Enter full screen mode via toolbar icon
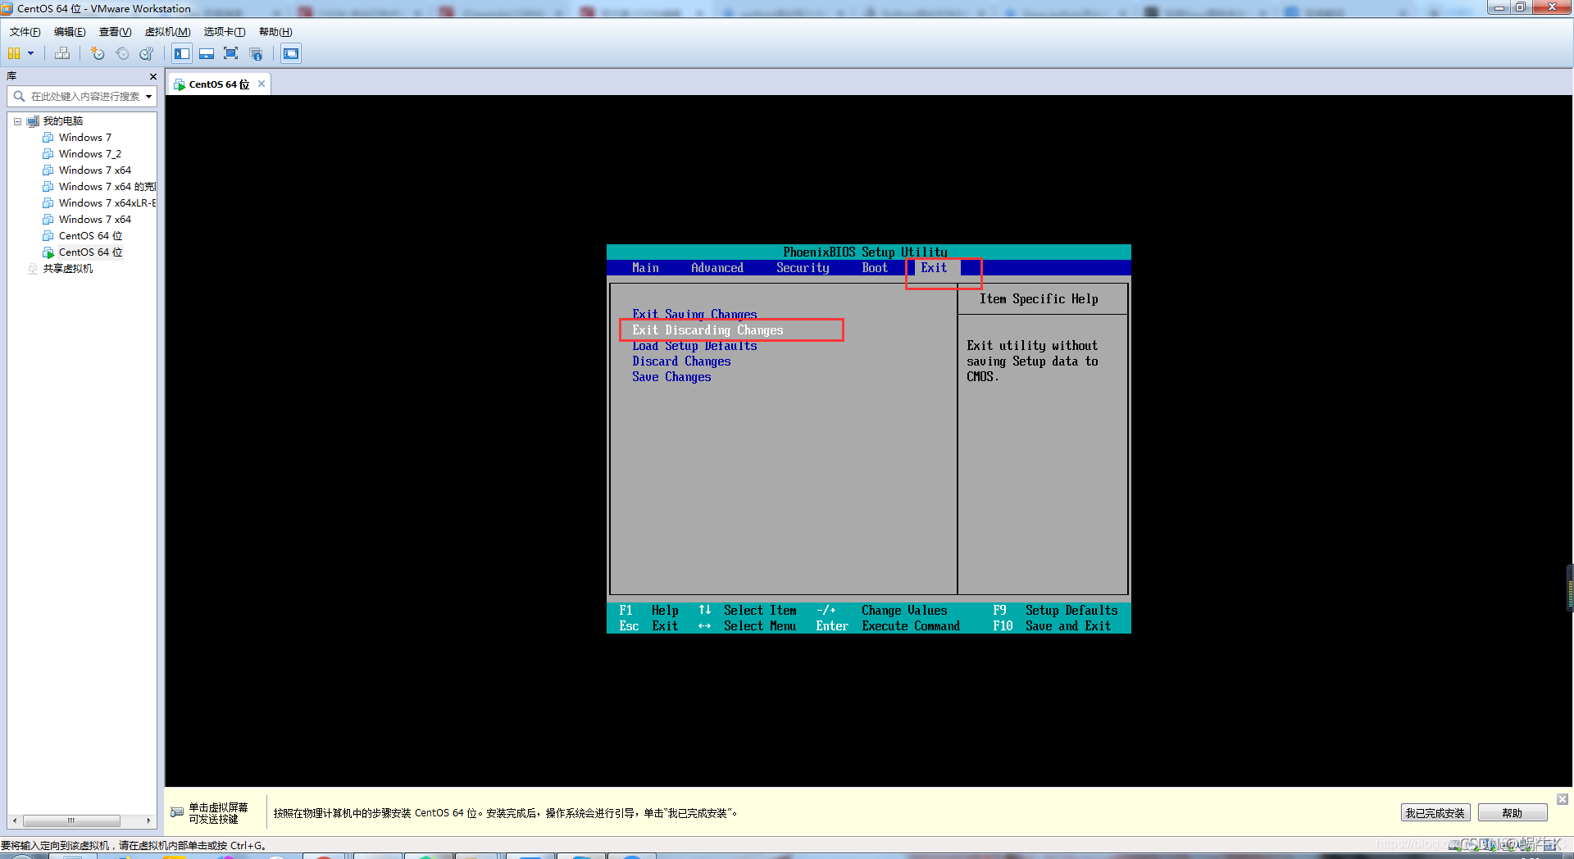Viewport: 1574px width, 859px height. click(x=231, y=54)
